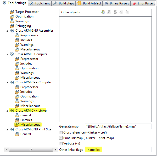157x156 pixels.
Task: Click the Cross ARM C Compiler tool icon
Action: [12, 54]
